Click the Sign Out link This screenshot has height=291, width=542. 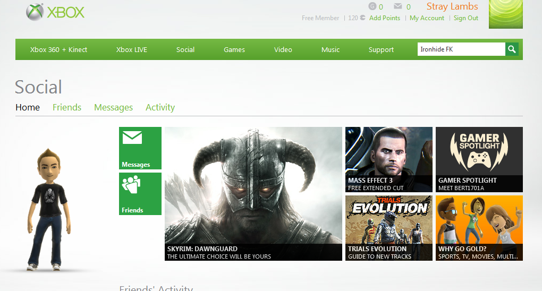(x=465, y=18)
